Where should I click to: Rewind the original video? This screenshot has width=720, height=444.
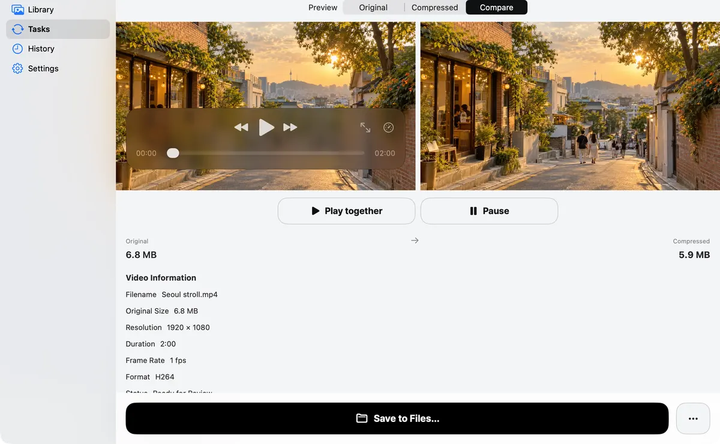coord(241,127)
